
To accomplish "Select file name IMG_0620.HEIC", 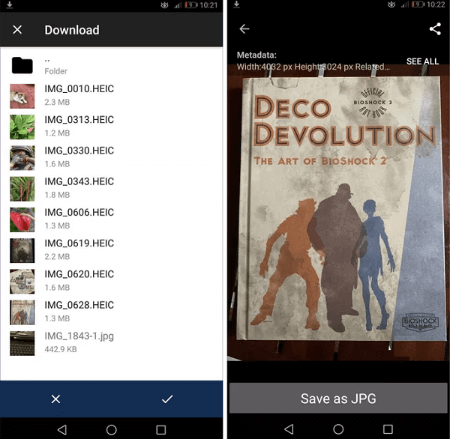I will pos(79,274).
